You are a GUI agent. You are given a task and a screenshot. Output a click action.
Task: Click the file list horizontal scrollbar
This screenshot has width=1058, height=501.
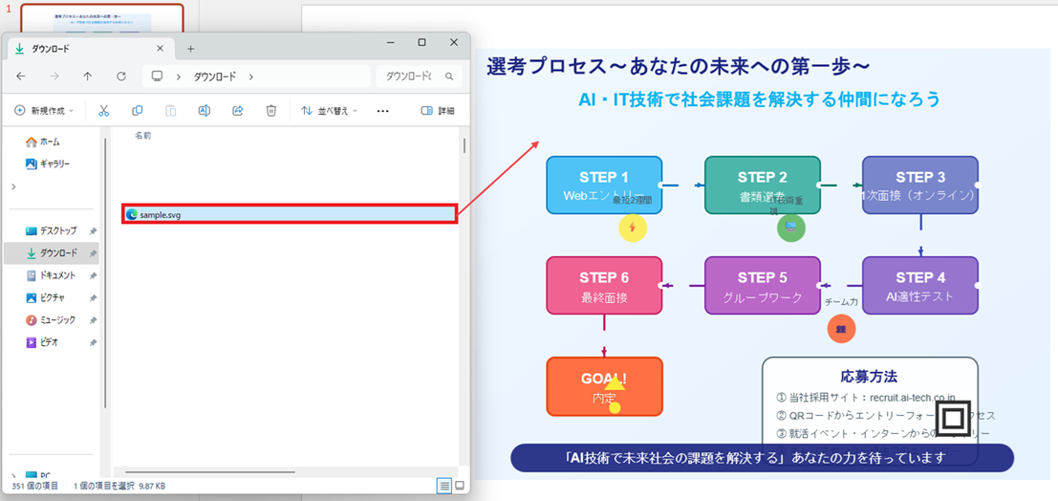click(x=210, y=471)
